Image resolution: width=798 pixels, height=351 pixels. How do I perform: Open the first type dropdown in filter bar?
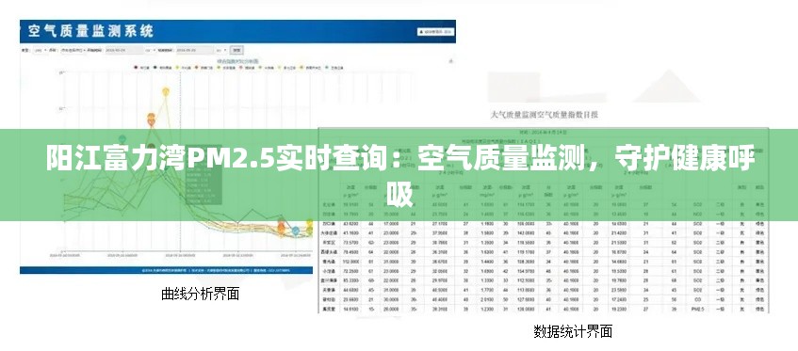[41, 50]
